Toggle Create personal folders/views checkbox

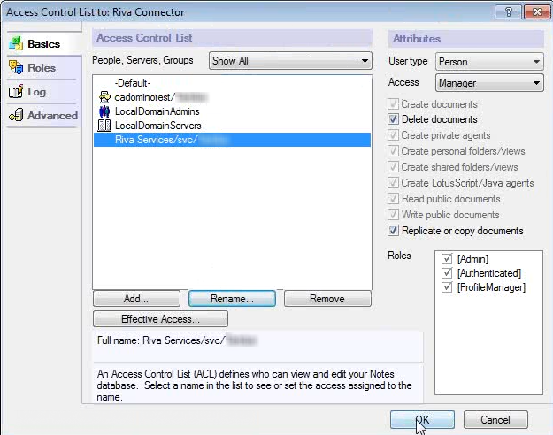(x=393, y=151)
